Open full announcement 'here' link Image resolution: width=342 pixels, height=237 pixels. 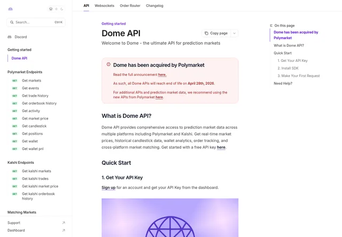pyautogui.click(x=162, y=75)
